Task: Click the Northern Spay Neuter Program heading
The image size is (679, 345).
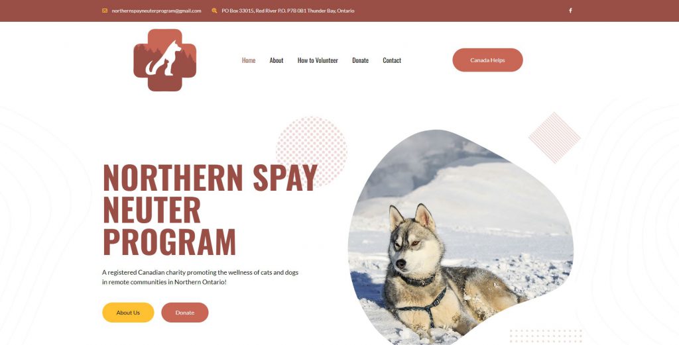Action: [210, 209]
